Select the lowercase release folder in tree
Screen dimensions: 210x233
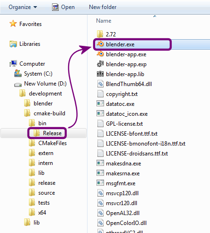(42, 183)
